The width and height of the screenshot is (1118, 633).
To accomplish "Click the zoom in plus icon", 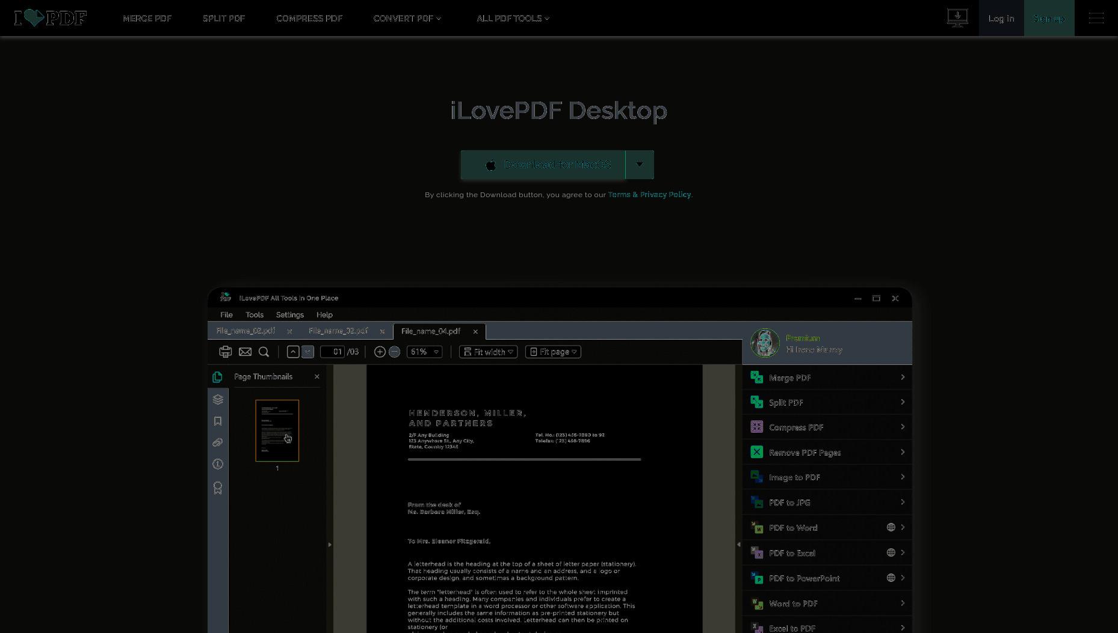I will click(x=380, y=352).
